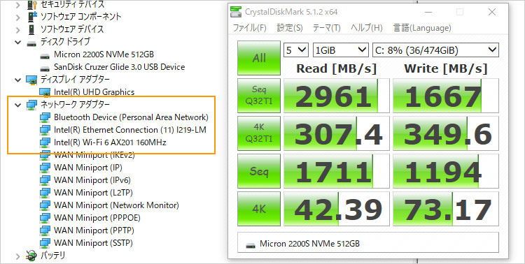Image resolution: width=525 pixels, height=264 pixels.
Task: Select SanDisk Cruzer Glide 3.0 USB Device
Action: click(x=119, y=67)
